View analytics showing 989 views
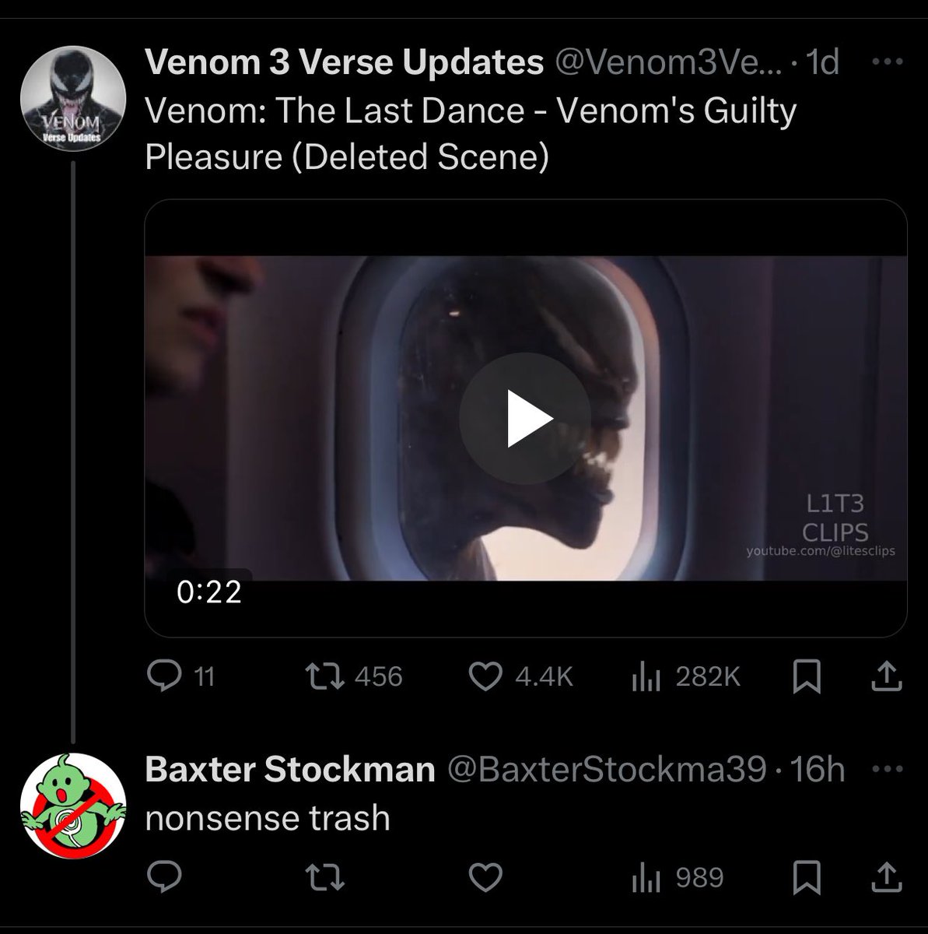Viewport: 928px width, 934px height. click(x=676, y=878)
